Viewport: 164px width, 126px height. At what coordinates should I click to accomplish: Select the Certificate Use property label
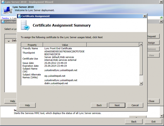click(x=30, y=59)
